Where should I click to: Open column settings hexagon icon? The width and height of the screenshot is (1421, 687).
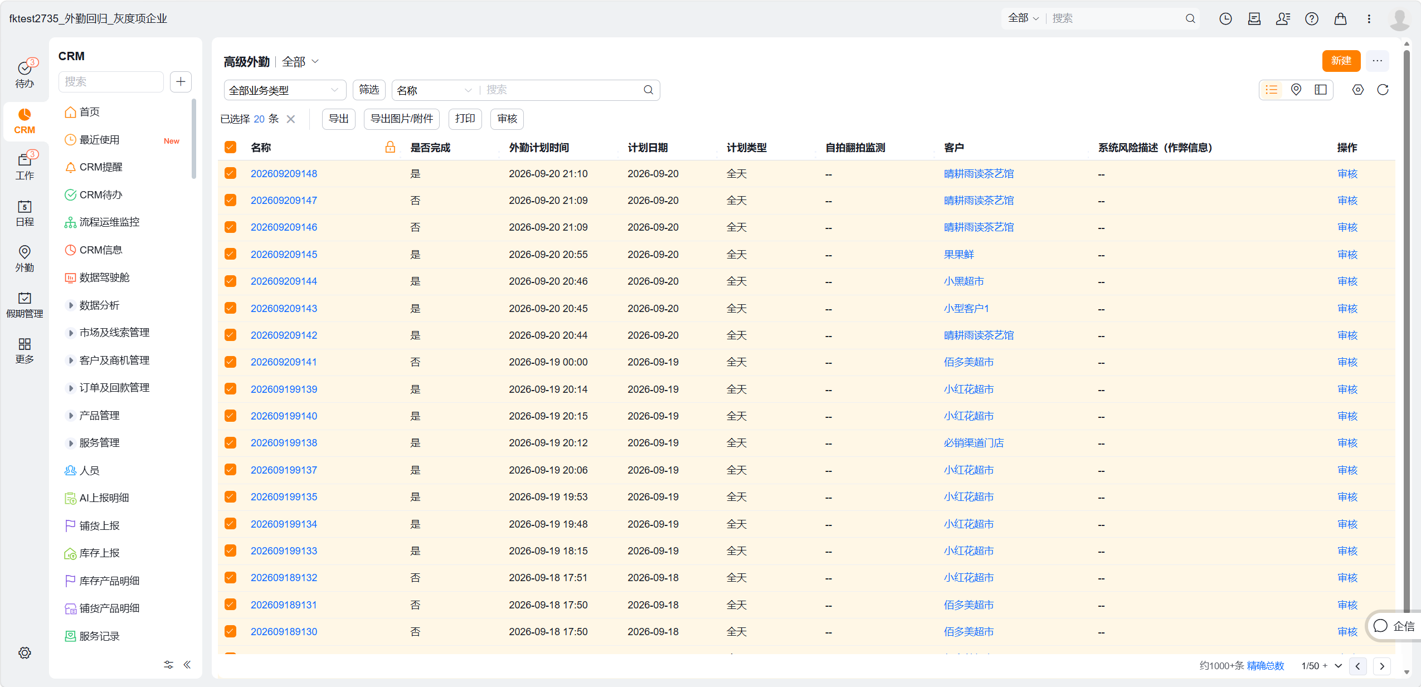pos(1358,90)
